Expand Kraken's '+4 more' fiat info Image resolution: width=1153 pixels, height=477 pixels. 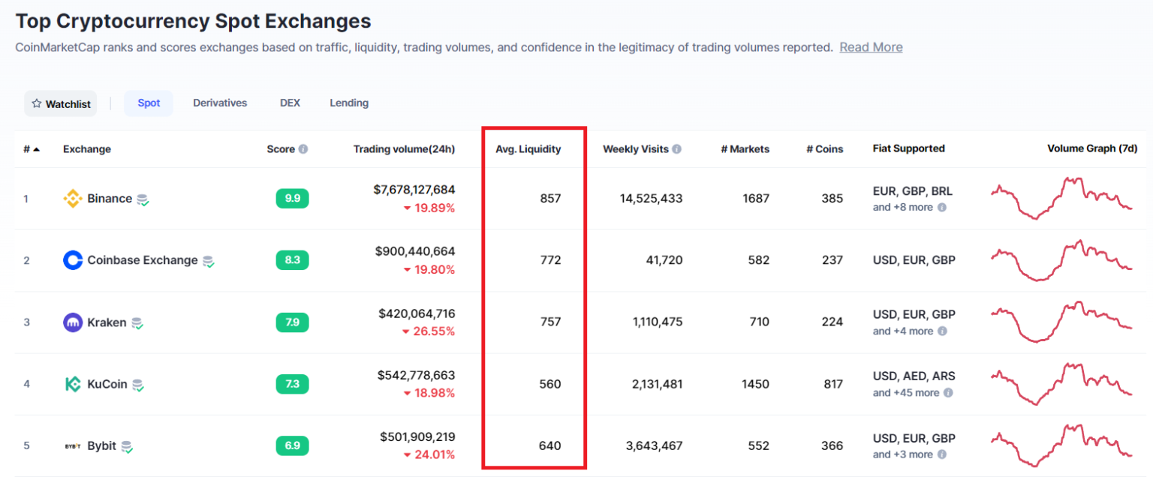click(x=941, y=331)
